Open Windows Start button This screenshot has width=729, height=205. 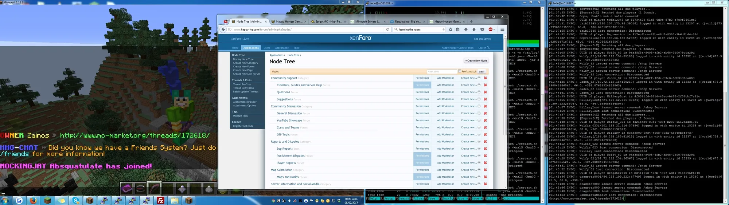[x=5, y=201]
